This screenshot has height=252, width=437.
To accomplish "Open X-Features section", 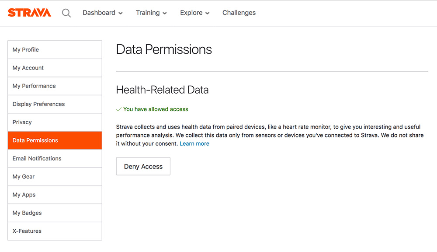I will click(55, 231).
